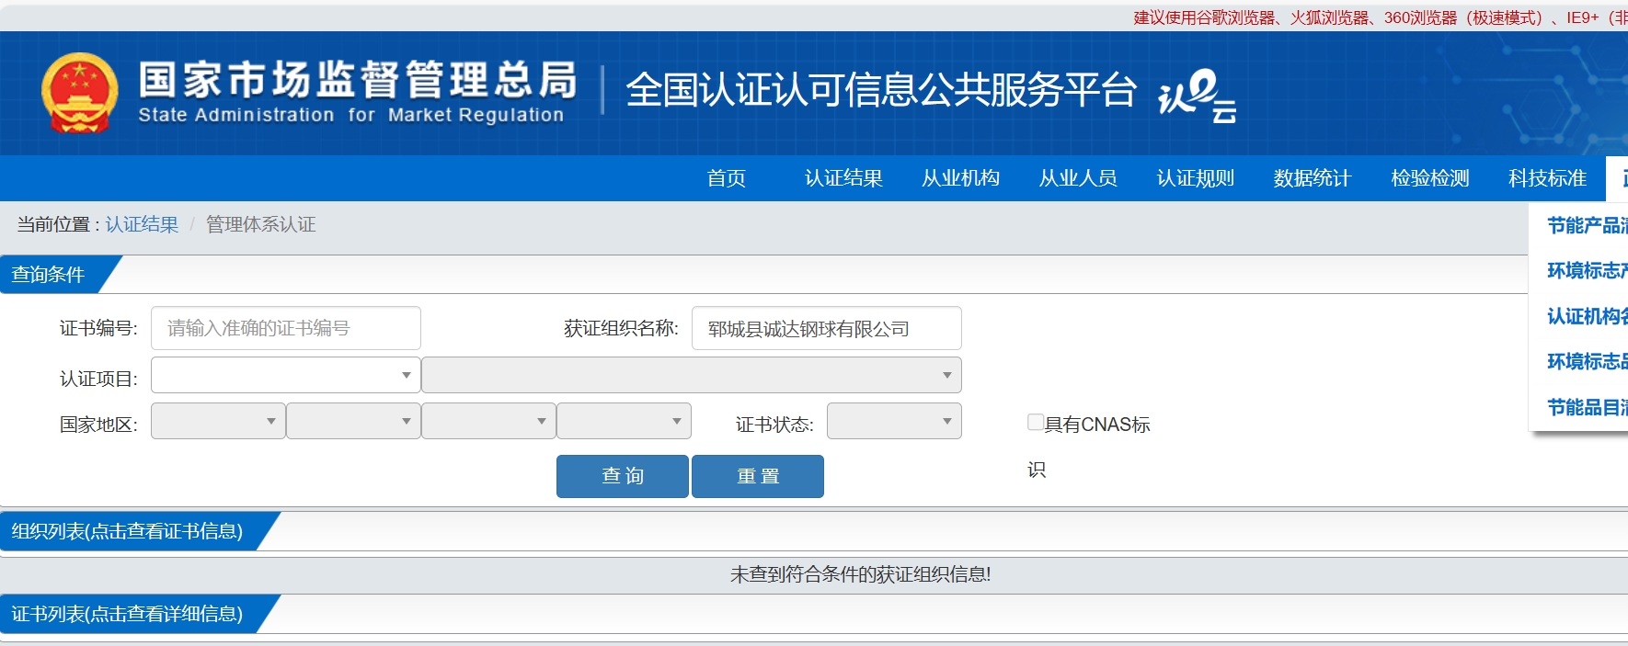Open the first 认证项目 dropdown
1628x646 pixels.
pos(286,375)
